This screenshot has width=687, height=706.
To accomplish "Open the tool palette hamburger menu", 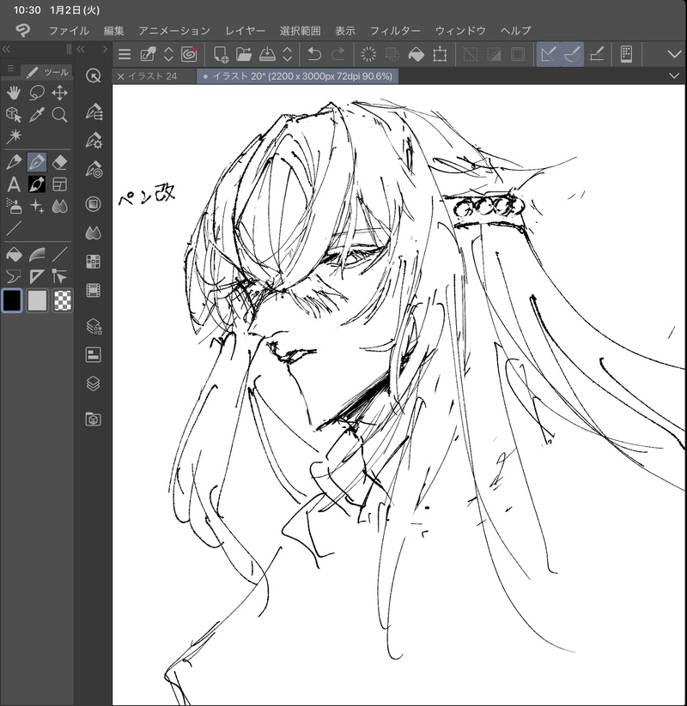I will point(11,69).
